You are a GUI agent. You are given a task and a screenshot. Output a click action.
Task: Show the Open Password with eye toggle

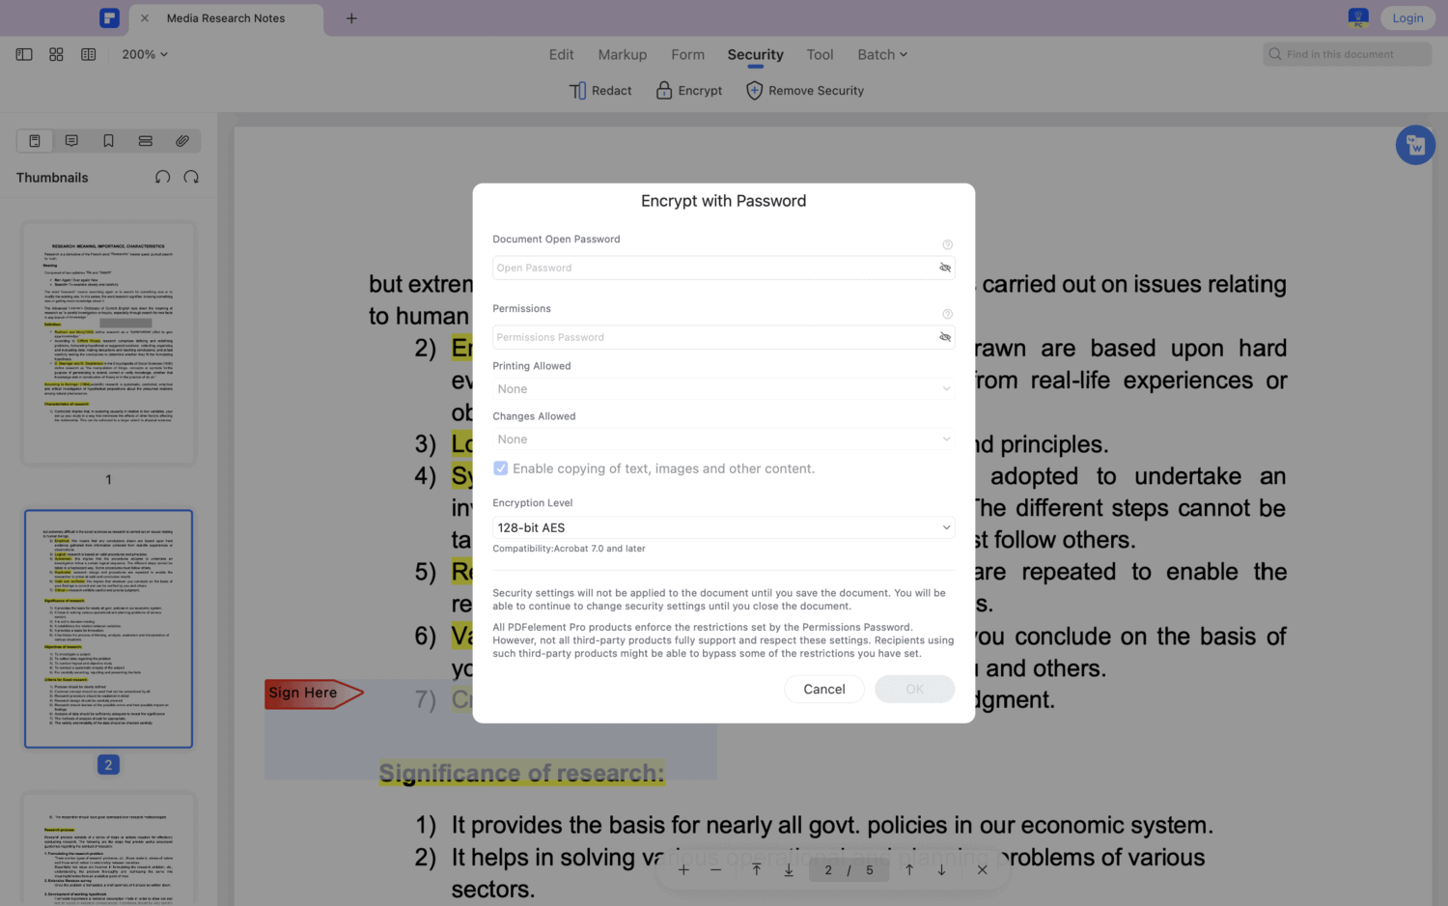(x=944, y=268)
